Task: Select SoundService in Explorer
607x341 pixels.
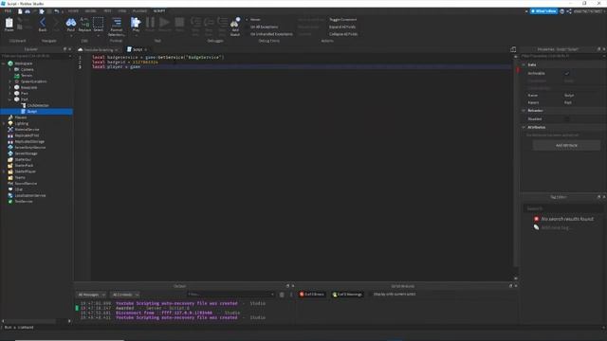Action: click(23, 183)
